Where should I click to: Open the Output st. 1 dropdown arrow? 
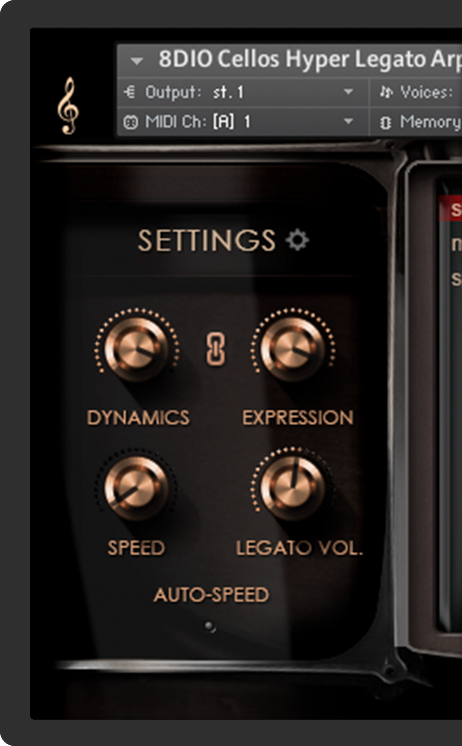point(348,92)
